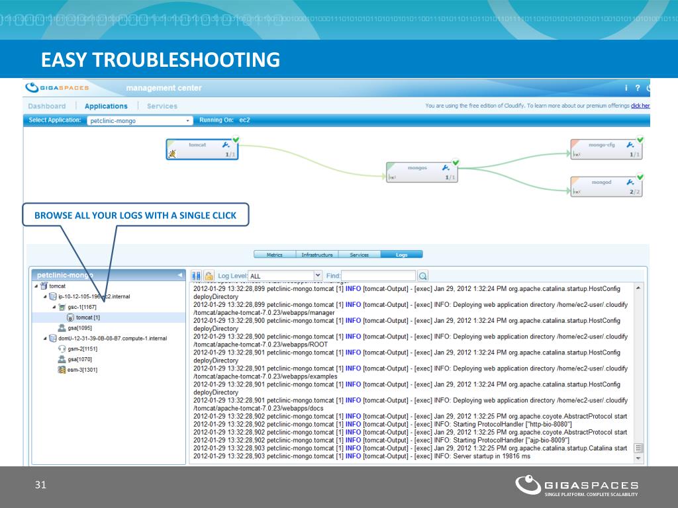The width and height of the screenshot is (678, 508).
Task: Switch to the Applications tab
Action: (x=106, y=106)
